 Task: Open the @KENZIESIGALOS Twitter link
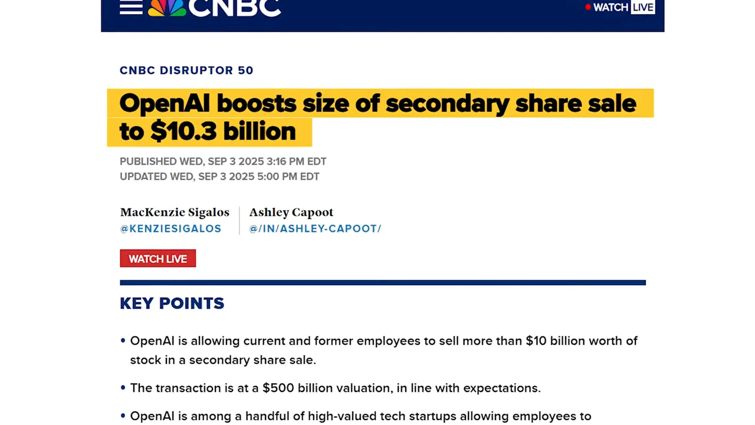[x=170, y=228]
